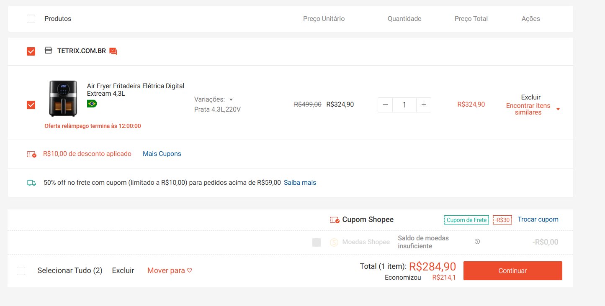Open the Air Fryer product thumbnail
Screen dimensions: 605x306
[63, 98]
